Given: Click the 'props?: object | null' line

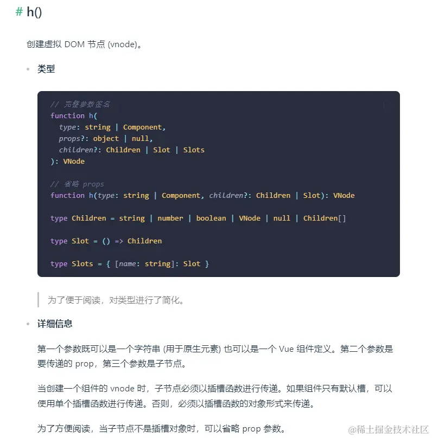Looking at the screenshot, I should point(106,139).
